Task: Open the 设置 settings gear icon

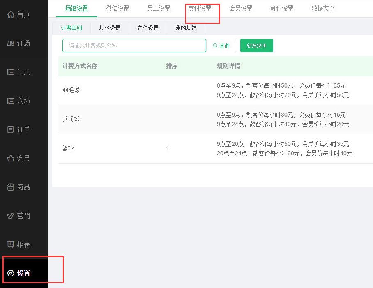Action: tap(11, 274)
